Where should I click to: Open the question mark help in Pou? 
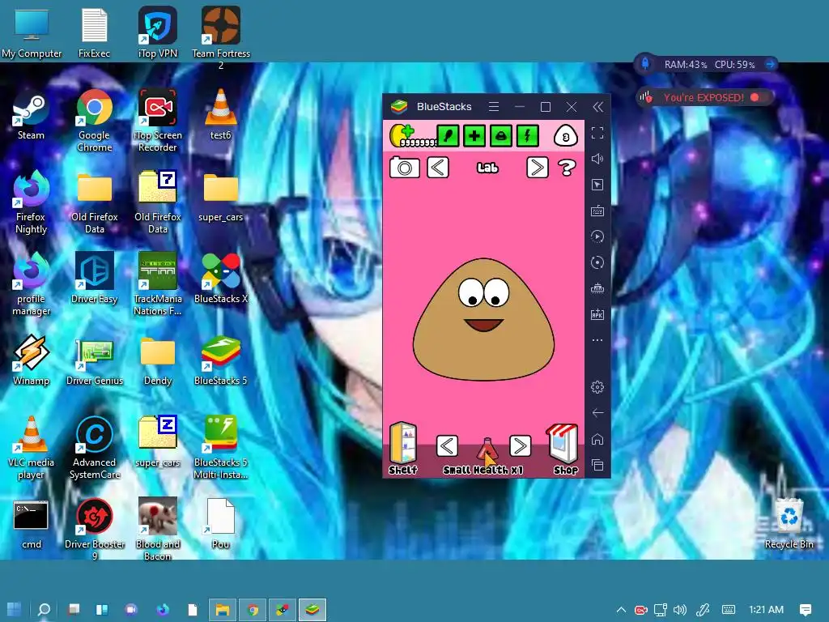coord(567,168)
